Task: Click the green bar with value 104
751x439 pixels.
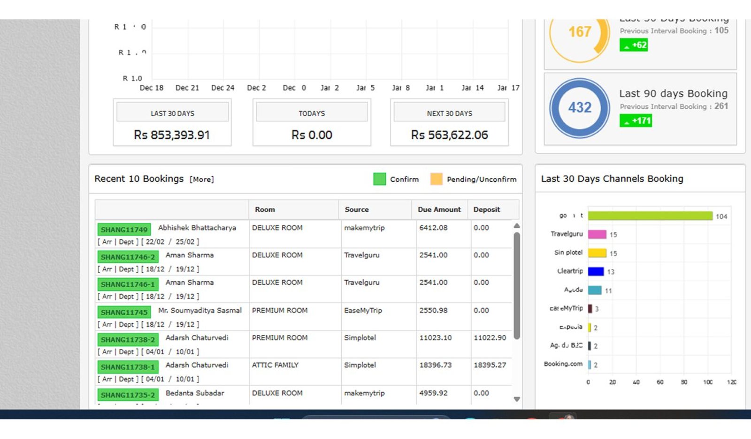Action: tap(650, 216)
